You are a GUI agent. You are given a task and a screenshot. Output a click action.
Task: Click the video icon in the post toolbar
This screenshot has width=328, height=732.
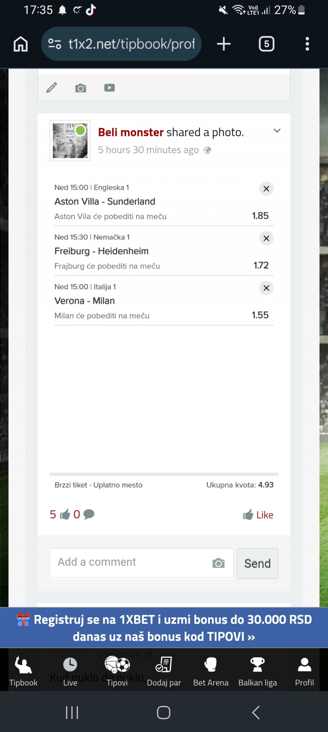pos(109,88)
